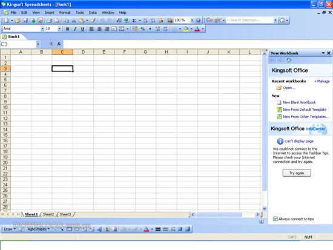333x250 pixels.
Task: Insert equation with square root icon
Action: (119, 21)
